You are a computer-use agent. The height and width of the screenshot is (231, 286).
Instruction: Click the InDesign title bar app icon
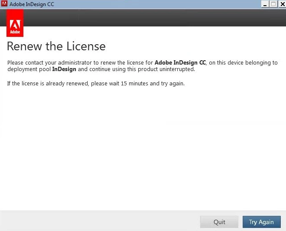[x=4, y=3]
